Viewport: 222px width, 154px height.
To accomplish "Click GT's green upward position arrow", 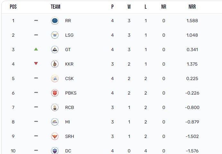I will pos(36,49).
